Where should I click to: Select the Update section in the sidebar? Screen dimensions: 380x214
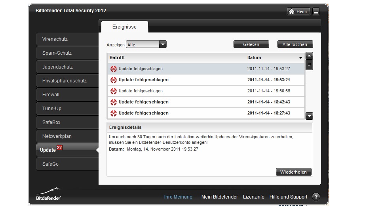pos(67,150)
